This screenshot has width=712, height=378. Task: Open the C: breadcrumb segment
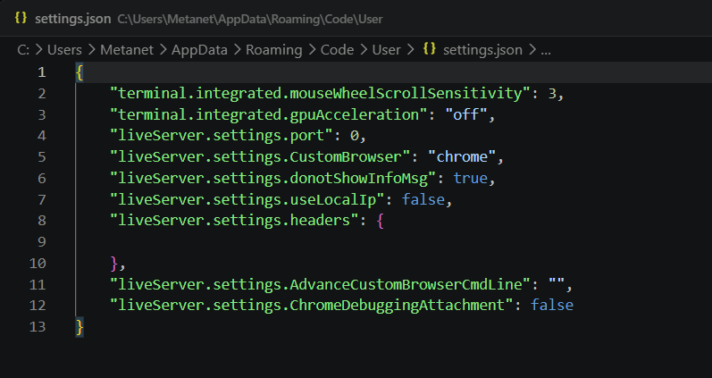point(23,49)
